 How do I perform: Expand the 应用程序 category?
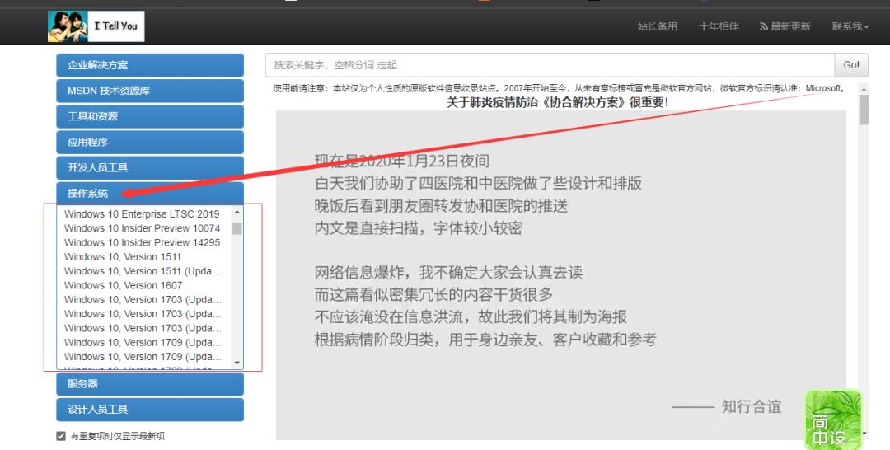[150, 142]
